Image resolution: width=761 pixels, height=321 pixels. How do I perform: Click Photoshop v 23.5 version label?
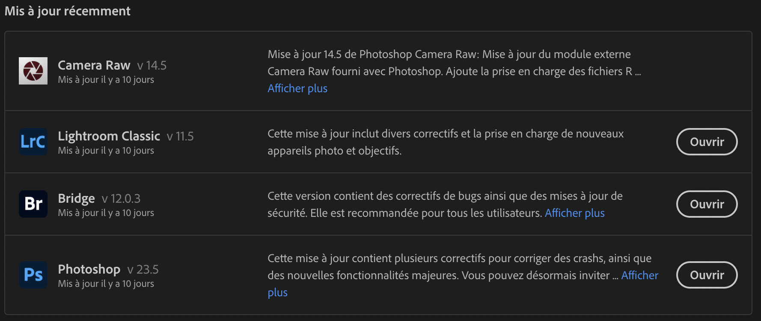143,270
